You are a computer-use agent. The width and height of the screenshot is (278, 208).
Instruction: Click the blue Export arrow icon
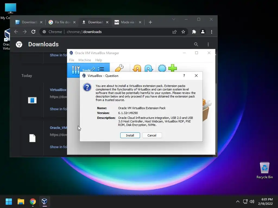149,69
